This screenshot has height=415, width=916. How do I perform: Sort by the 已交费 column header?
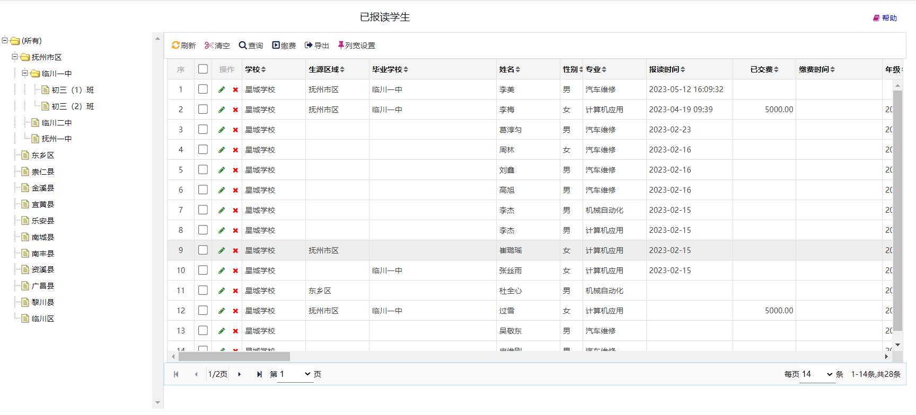(764, 69)
